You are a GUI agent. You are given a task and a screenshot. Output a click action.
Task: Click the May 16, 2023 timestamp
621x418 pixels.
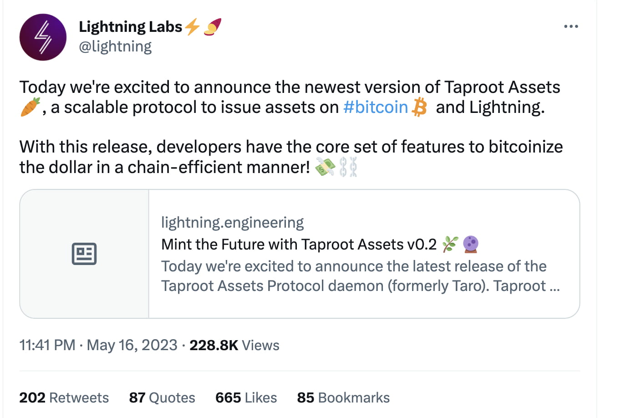click(x=131, y=345)
